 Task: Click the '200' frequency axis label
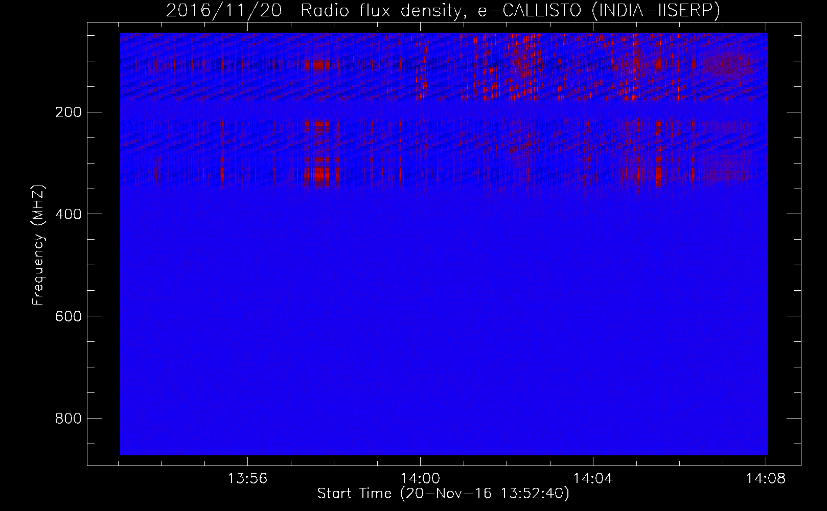click(x=68, y=112)
